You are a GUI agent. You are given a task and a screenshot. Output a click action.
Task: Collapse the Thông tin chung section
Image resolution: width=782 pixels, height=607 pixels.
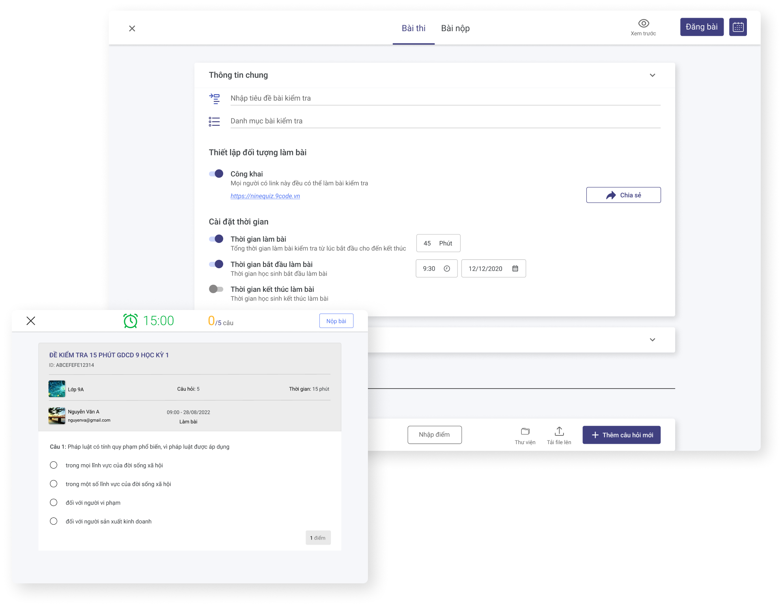652,75
